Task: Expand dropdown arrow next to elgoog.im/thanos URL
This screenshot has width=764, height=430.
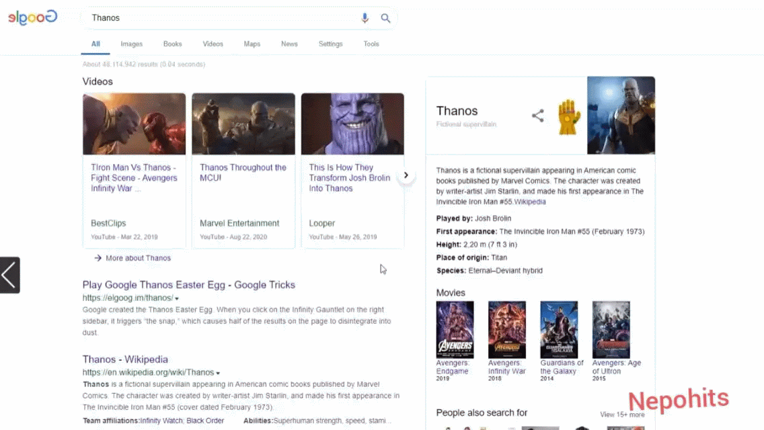Action: (x=177, y=298)
